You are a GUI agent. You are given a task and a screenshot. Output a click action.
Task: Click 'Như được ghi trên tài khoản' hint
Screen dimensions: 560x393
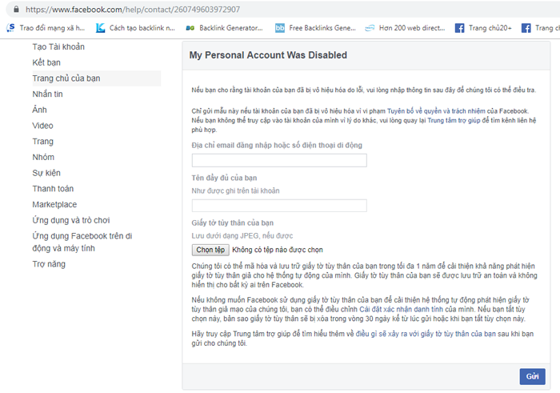coord(235,190)
